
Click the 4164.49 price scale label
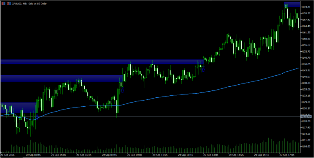pyautogui.click(x=306, y=26)
